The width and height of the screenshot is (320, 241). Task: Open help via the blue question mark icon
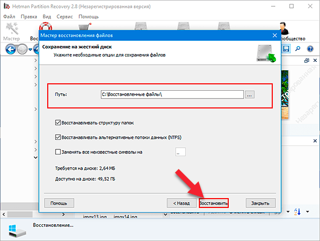[310, 49]
